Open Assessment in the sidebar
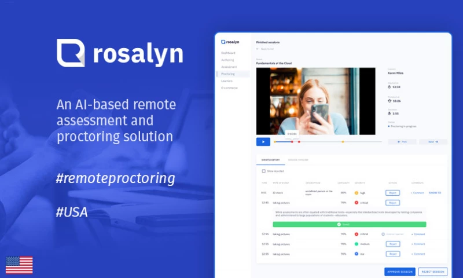463x278 pixels. [229, 67]
